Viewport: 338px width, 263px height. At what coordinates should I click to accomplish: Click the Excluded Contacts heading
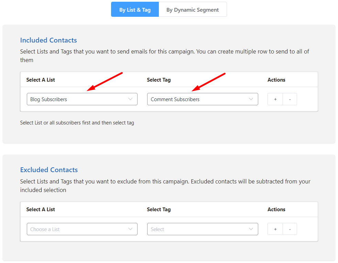click(x=49, y=170)
